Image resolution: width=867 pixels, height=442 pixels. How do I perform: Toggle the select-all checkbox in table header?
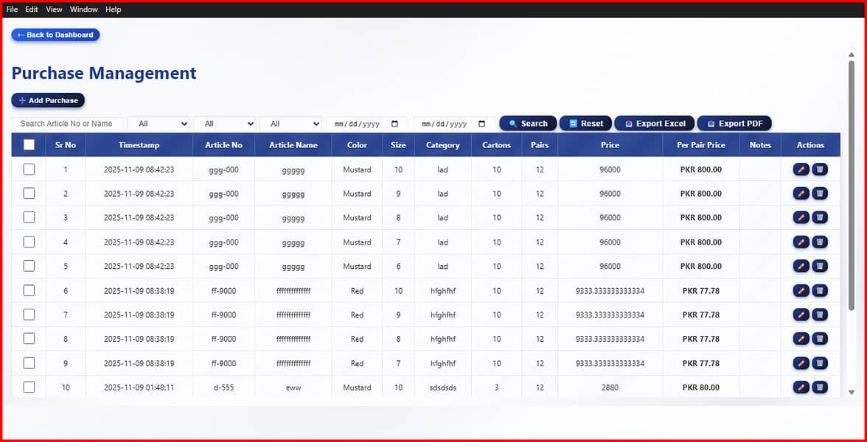coord(29,144)
